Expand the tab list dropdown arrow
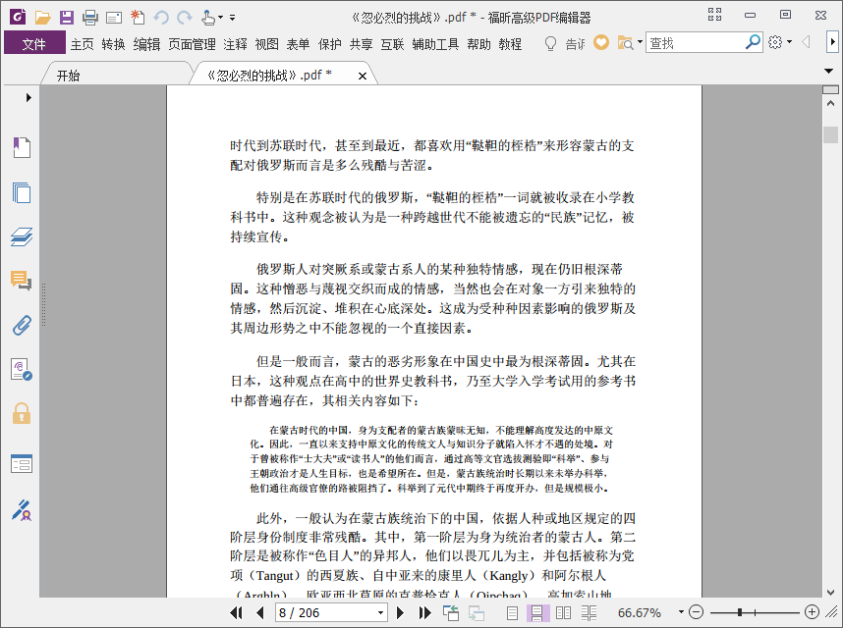 pos(828,71)
